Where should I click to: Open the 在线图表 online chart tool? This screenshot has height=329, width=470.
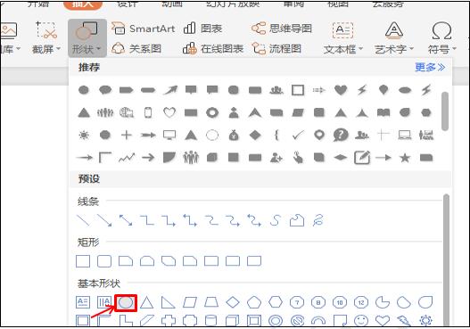click(213, 48)
